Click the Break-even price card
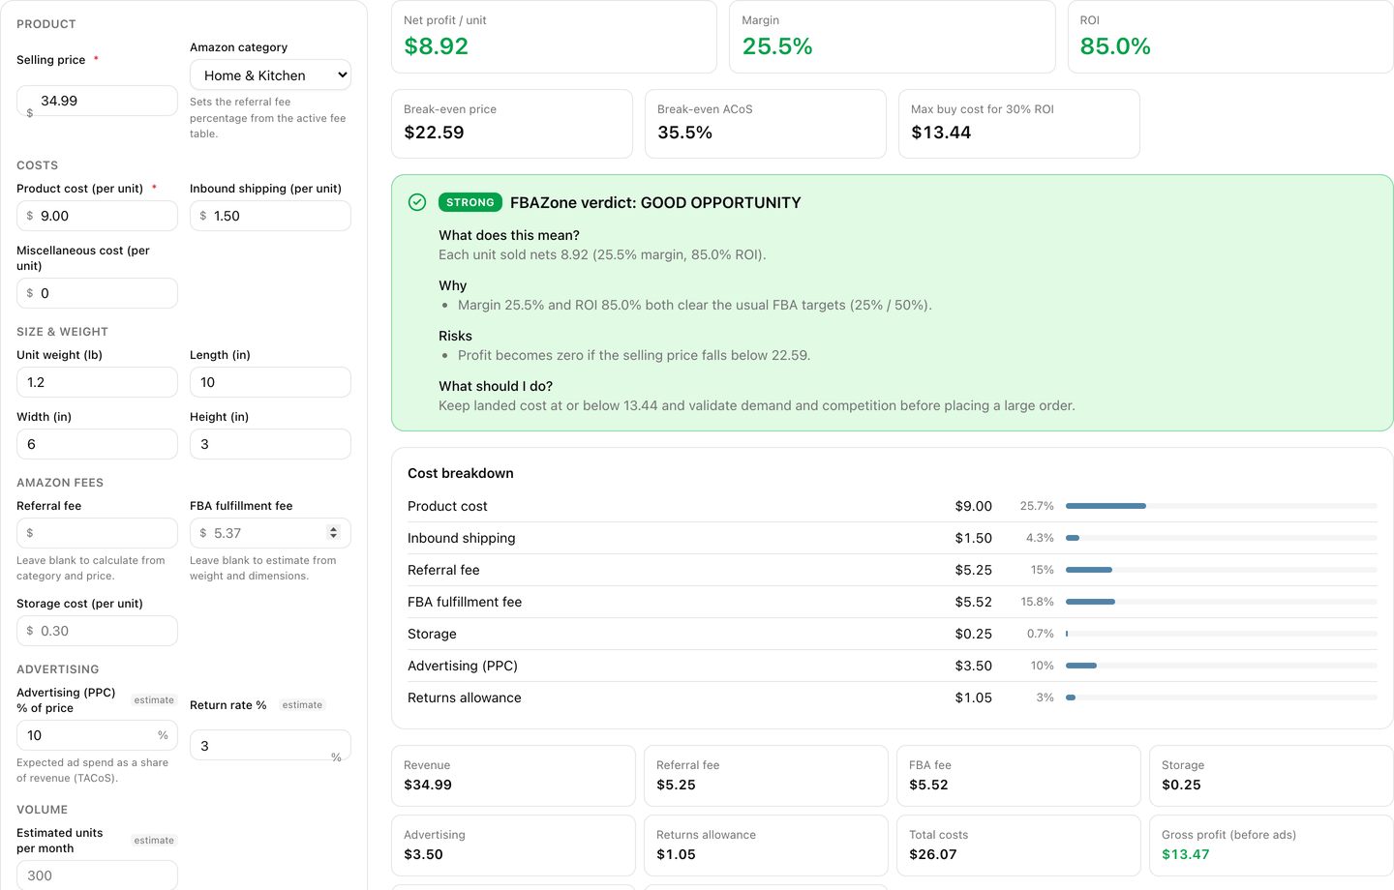Viewport: 1394px width, 890px height. pyautogui.click(x=512, y=124)
